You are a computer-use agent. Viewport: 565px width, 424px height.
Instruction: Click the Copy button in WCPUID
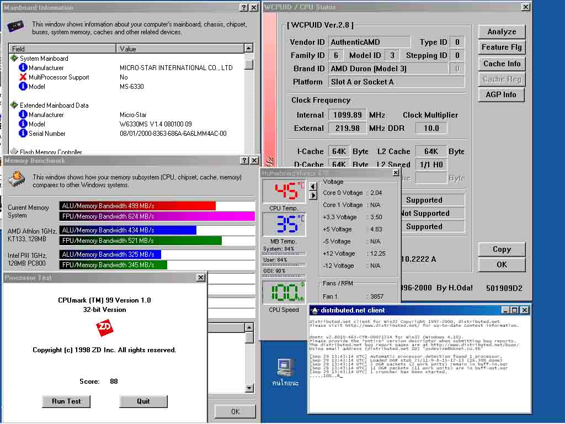[502, 249]
